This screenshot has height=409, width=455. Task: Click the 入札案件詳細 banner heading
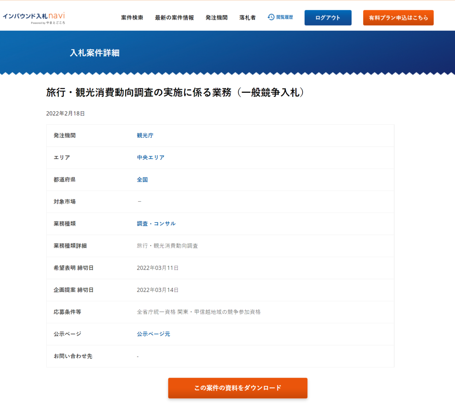click(95, 53)
